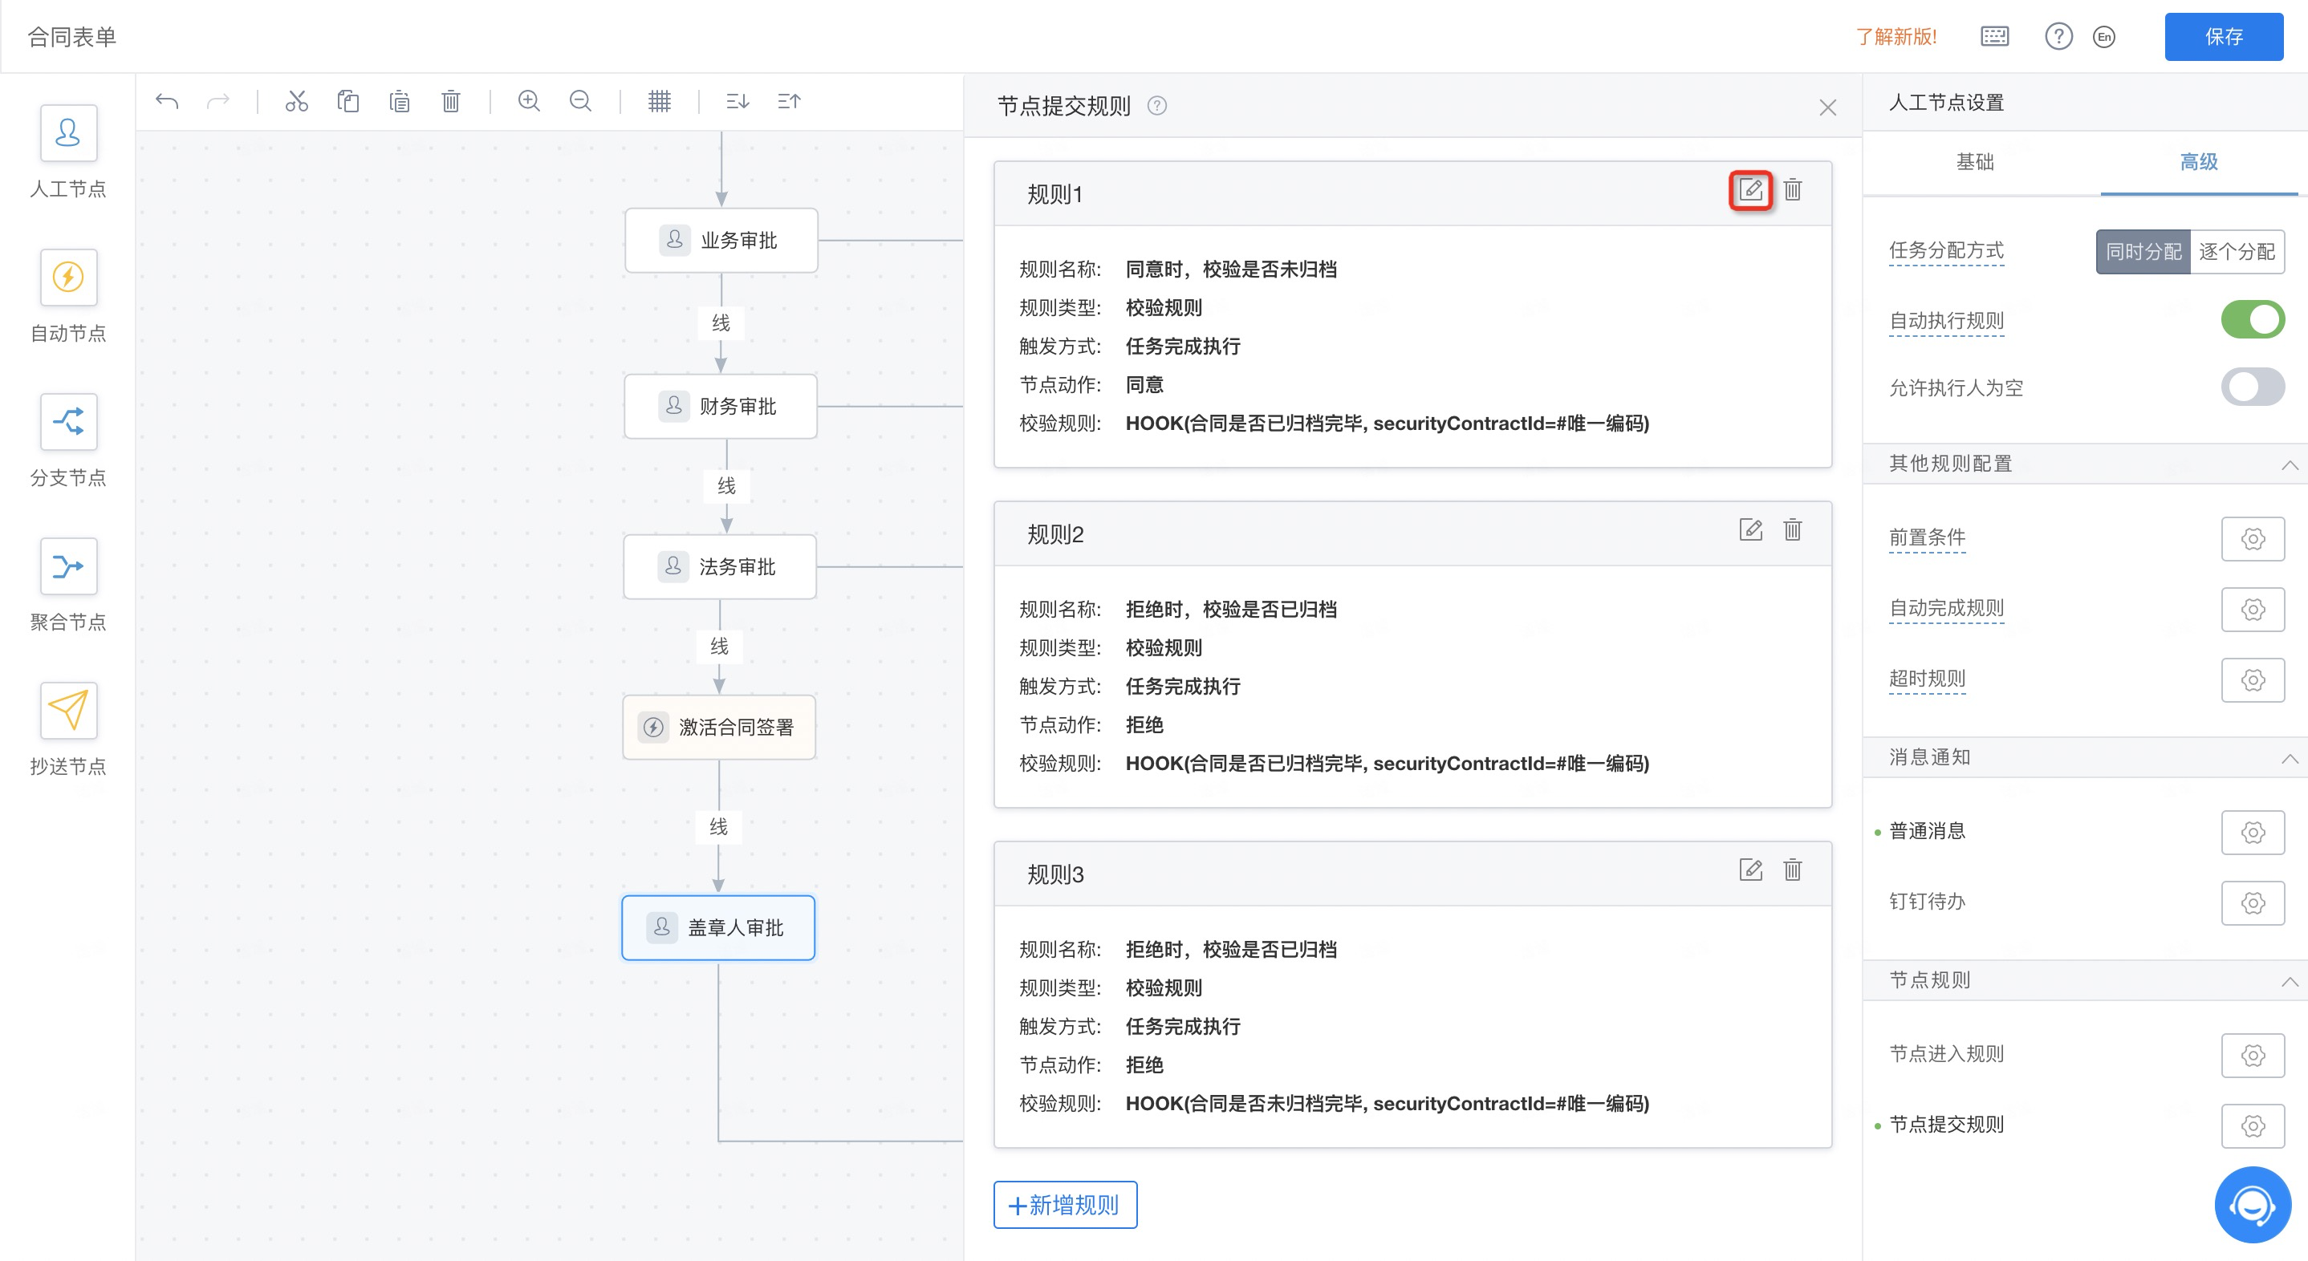Toggle the canvas grid icon

click(660, 101)
